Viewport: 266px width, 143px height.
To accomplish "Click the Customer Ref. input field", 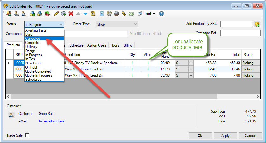I will 240,33.
